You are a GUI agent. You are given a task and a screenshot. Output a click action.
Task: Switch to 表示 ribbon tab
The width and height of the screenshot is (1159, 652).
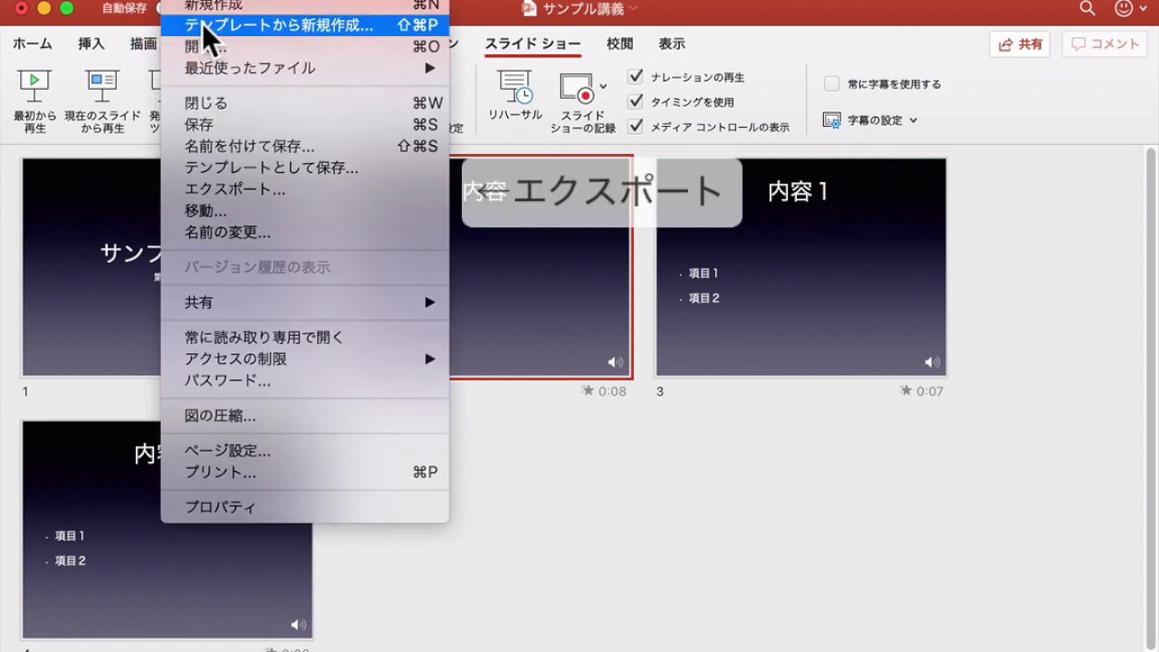(672, 43)
